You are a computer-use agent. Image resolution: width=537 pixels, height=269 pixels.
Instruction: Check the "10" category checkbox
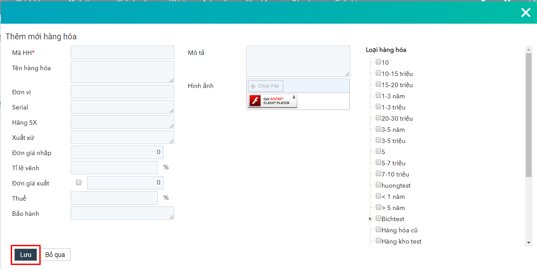[378, 62]
